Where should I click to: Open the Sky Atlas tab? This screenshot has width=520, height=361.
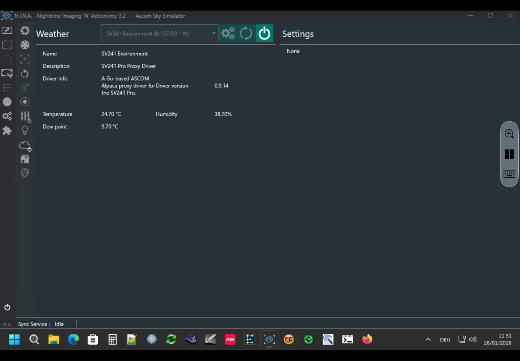pos(7,45)
